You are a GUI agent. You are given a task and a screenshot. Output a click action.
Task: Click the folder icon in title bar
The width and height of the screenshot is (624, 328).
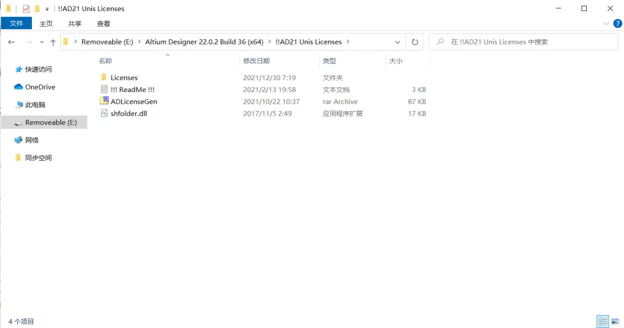click(x=8, y=8)
